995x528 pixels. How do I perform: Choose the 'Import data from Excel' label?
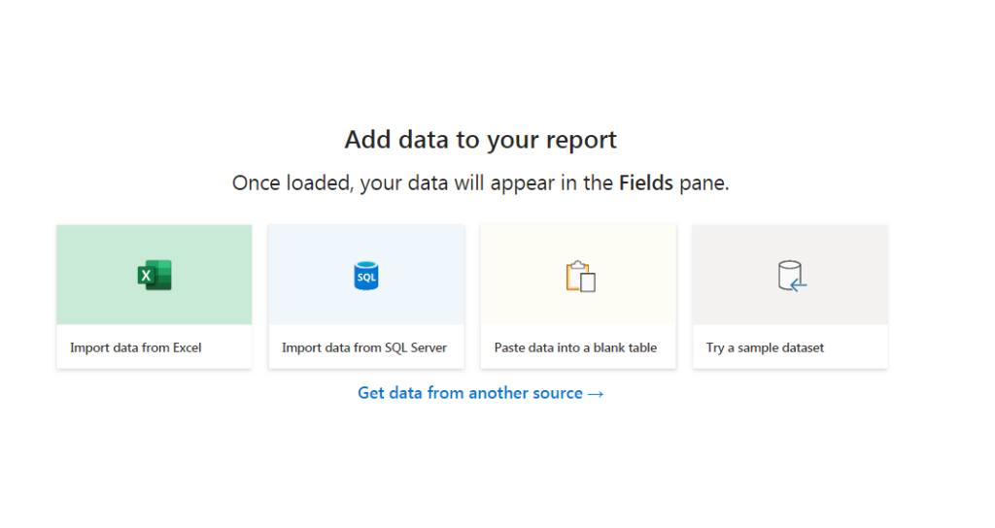(x=136, y=347)
